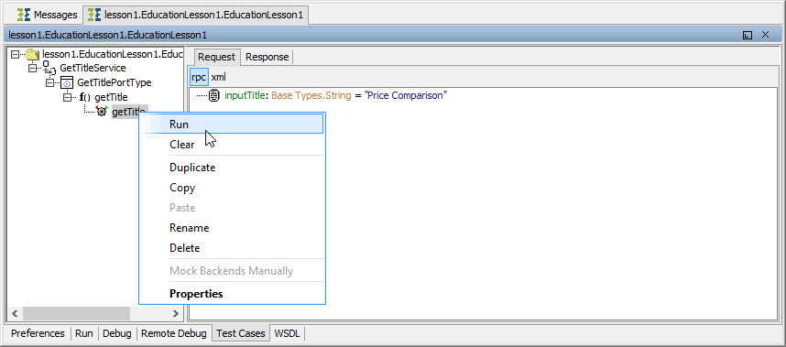The width and height of the screenshot is (786, 347).
Task: Click the GetTitleService service icon
Action: tap(49, 69)
